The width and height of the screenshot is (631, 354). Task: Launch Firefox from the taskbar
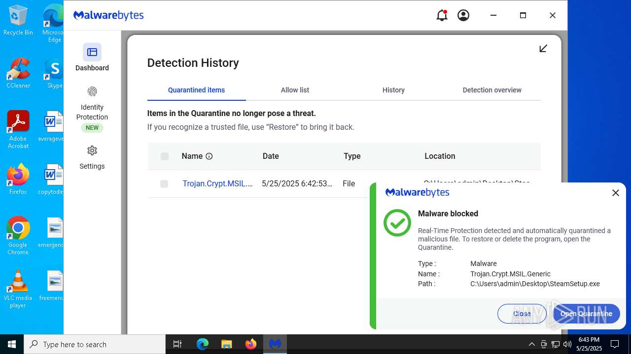coord(251,344)
